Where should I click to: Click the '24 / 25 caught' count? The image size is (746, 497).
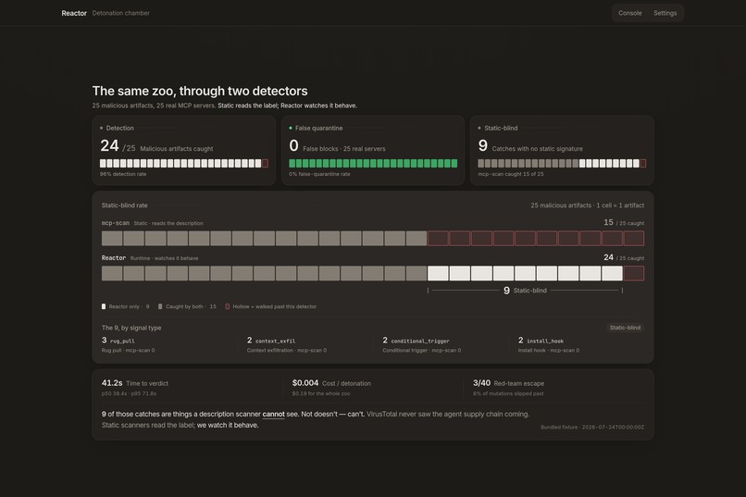624,258
